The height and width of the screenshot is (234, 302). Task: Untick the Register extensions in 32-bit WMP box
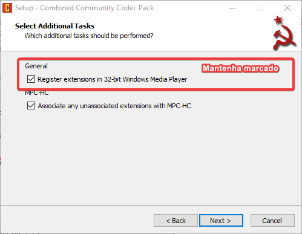coord(31,79)
